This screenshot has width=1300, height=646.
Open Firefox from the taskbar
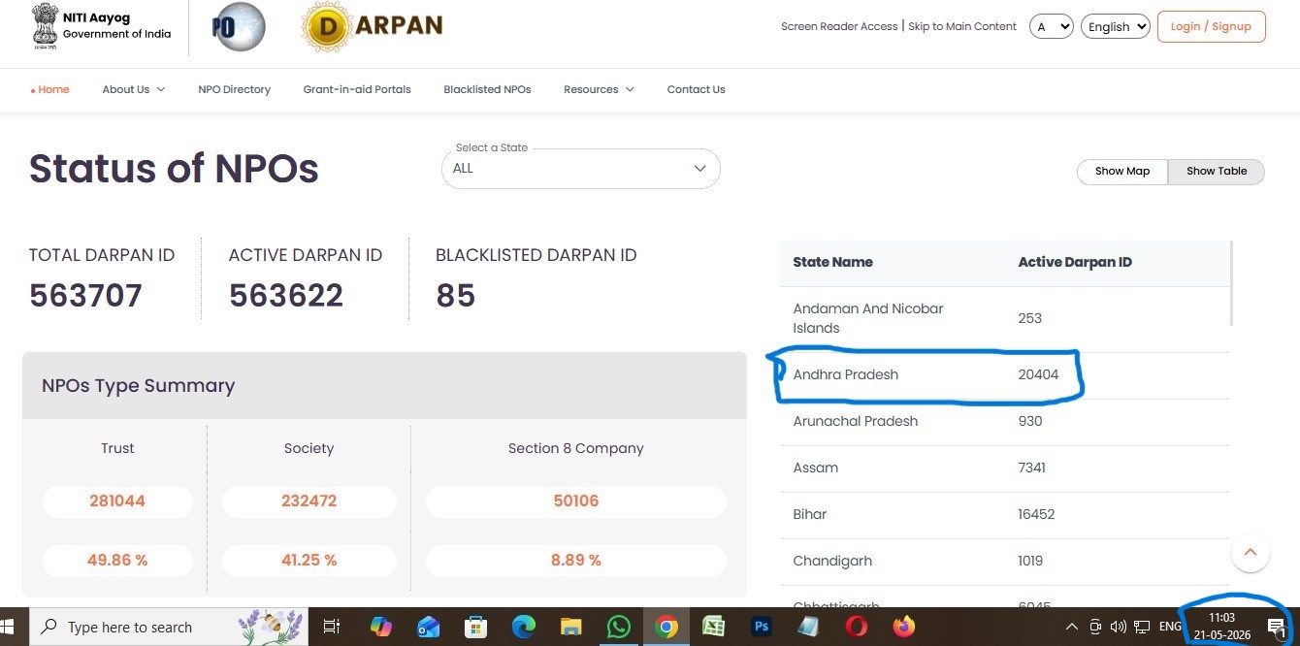(904, 627)
